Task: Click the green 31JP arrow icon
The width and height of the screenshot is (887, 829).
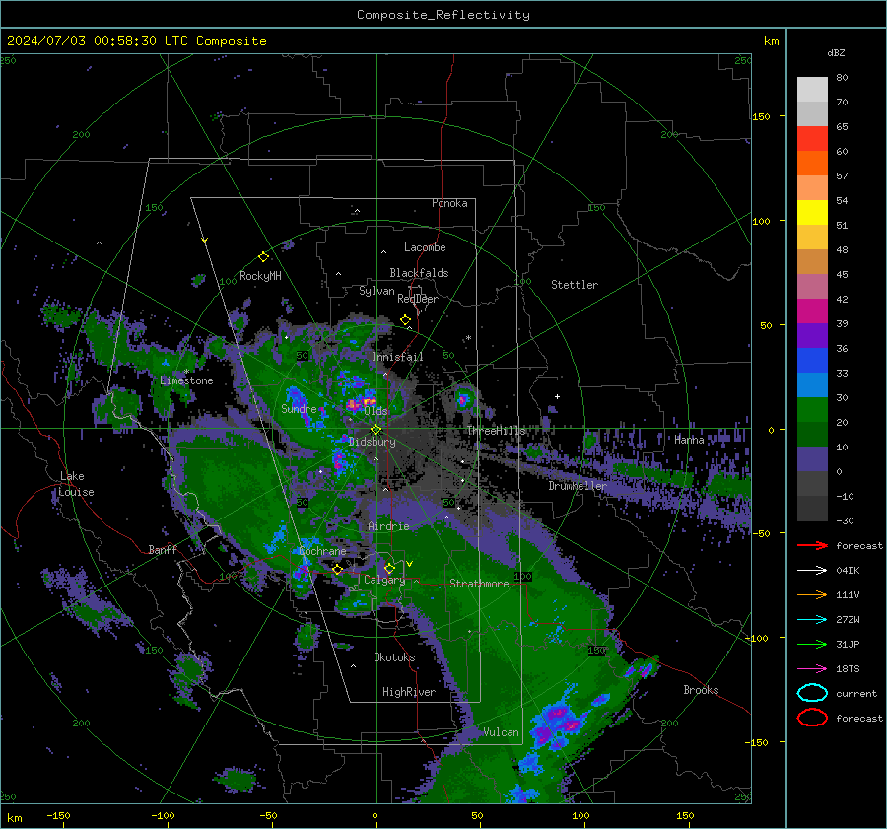Action: tap(812, 644)
